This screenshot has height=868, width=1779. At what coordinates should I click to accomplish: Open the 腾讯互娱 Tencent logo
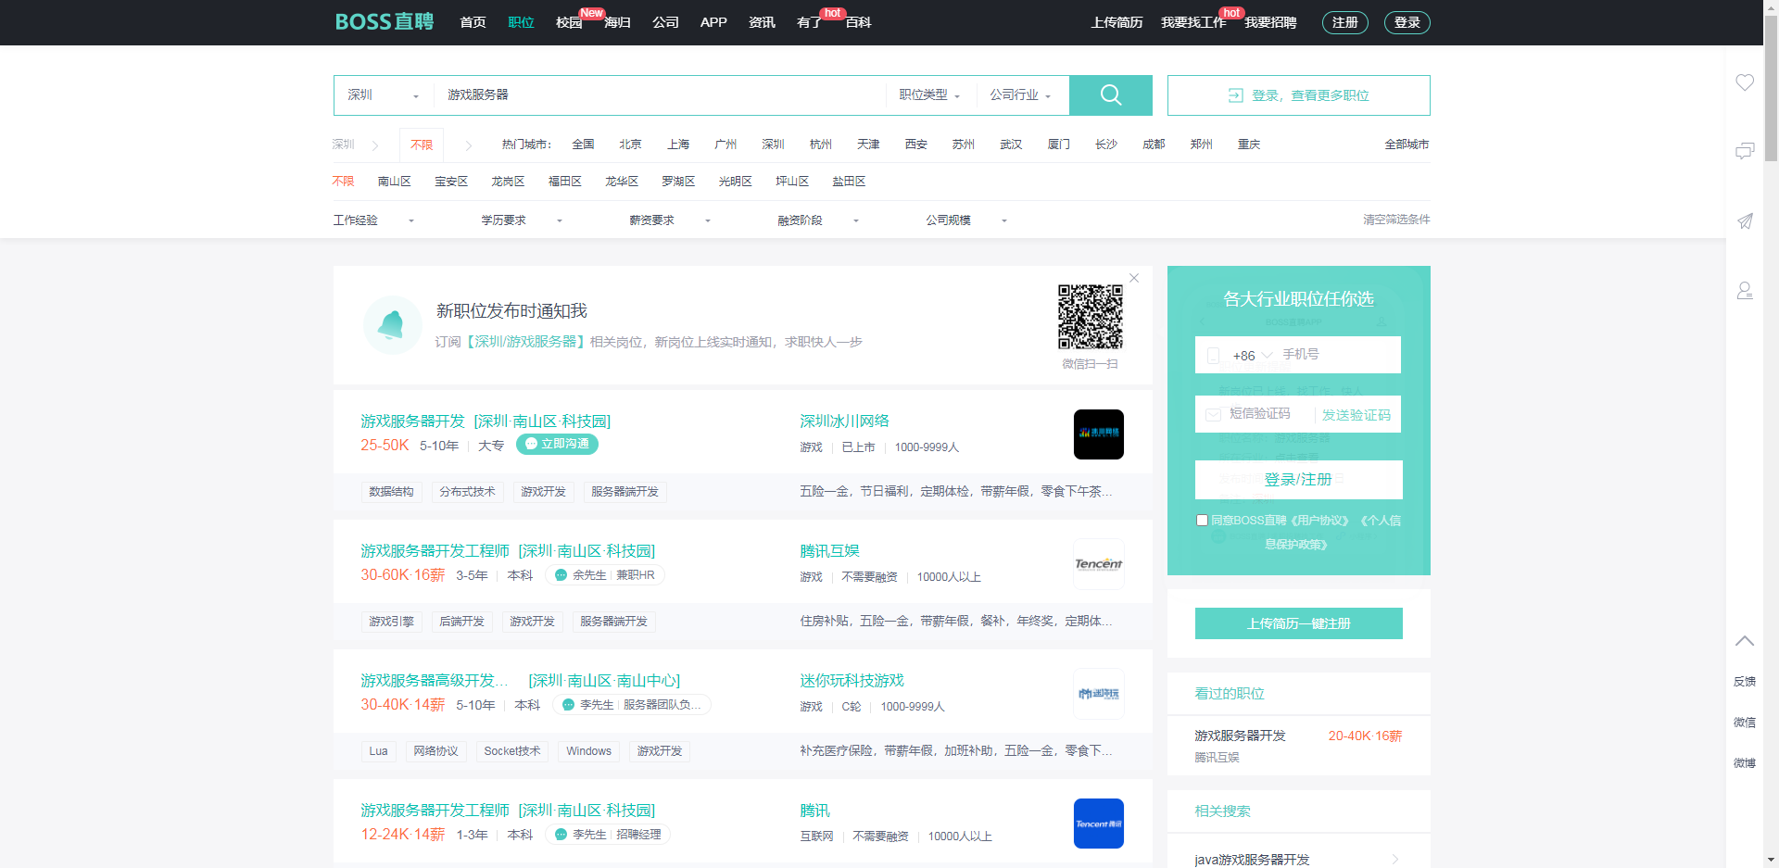pos(1099,564)
